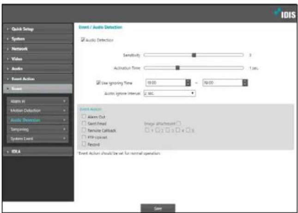
Task: Check remote callback option 2
Action: [158, 130]
